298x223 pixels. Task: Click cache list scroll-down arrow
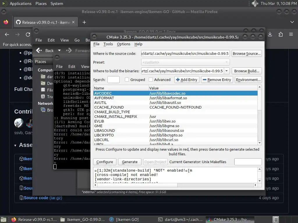(260, 143)
